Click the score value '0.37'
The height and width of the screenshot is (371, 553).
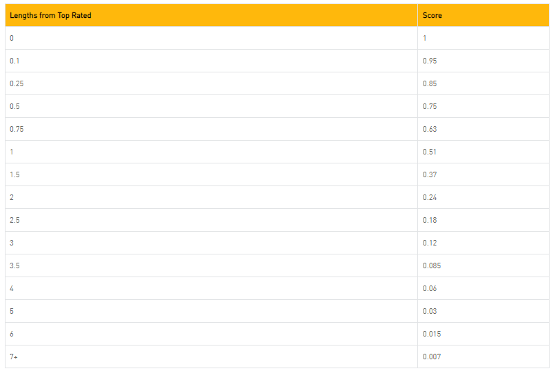point(430,174)
